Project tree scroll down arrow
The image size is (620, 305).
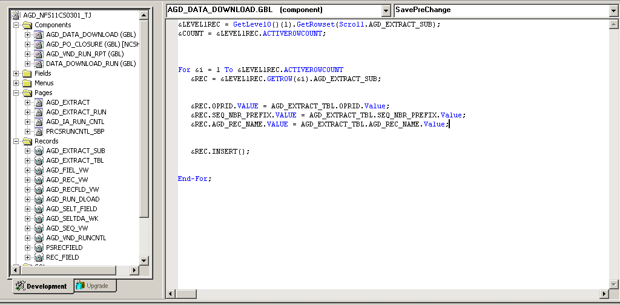(x=144, y=261)
